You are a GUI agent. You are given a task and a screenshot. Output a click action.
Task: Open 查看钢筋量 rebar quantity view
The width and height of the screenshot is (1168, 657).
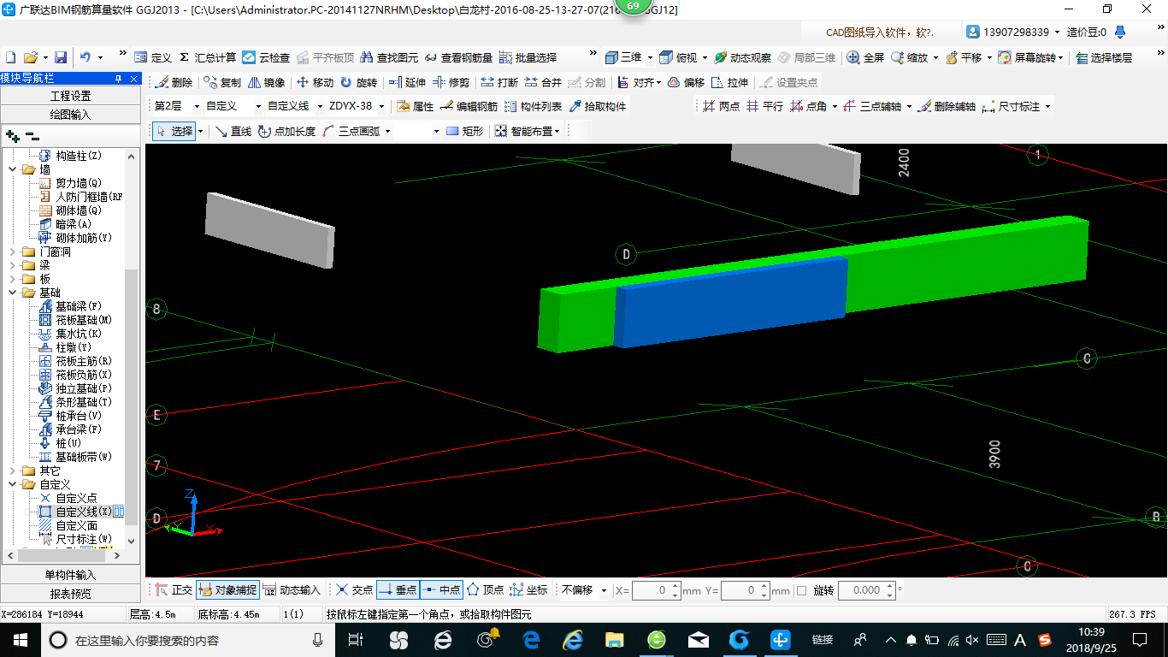point(458,57)
